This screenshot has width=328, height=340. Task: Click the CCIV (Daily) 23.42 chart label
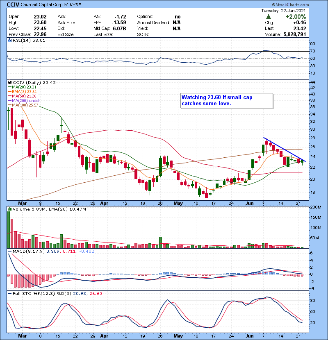point(34,83)
